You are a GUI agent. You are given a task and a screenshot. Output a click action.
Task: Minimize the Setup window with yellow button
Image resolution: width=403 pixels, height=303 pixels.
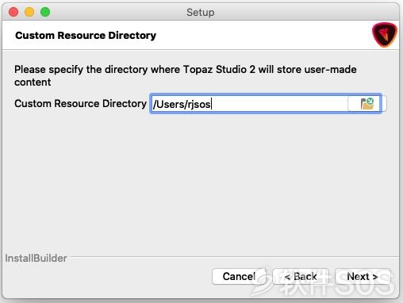pos(29,12)
